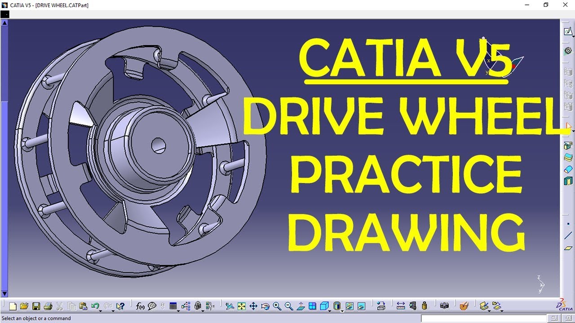Click the Line tool icon
This screenshot has width=575, height=323.
(x=568, y=236)
